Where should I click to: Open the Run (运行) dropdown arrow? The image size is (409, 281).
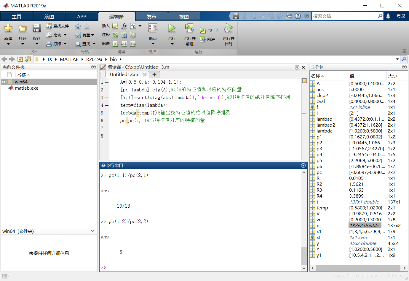(x=172, y=44)
